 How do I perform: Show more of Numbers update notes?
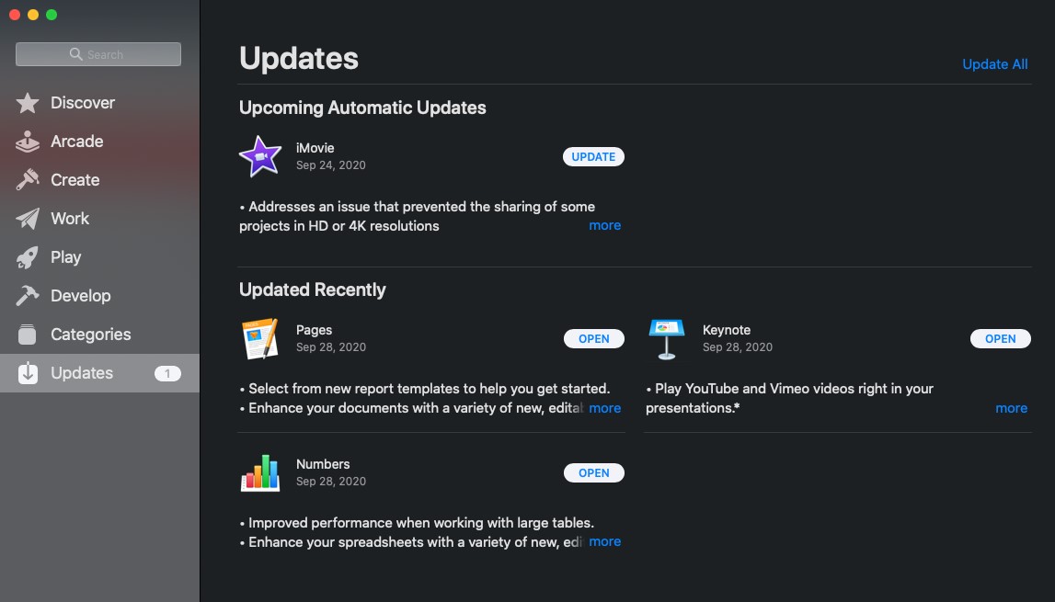[604, 541]
